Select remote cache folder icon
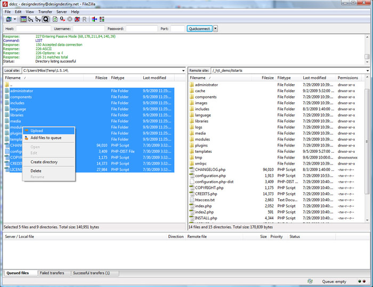Image resolution: width=373 pixels, height=287 pixels. pyautogui.click(x=192, y=91)
